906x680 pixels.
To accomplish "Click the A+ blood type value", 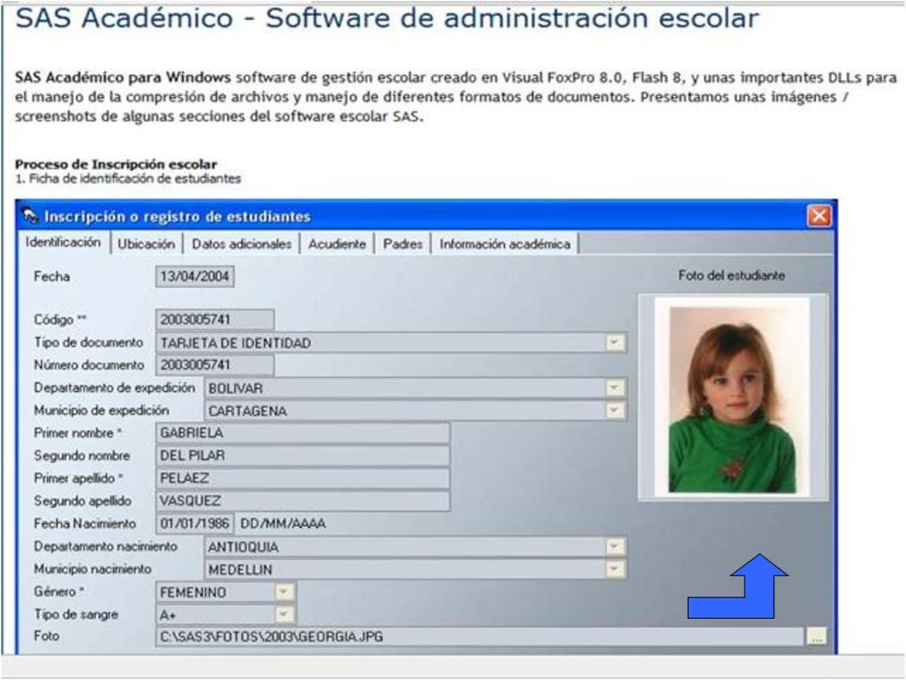I will 167,616.
